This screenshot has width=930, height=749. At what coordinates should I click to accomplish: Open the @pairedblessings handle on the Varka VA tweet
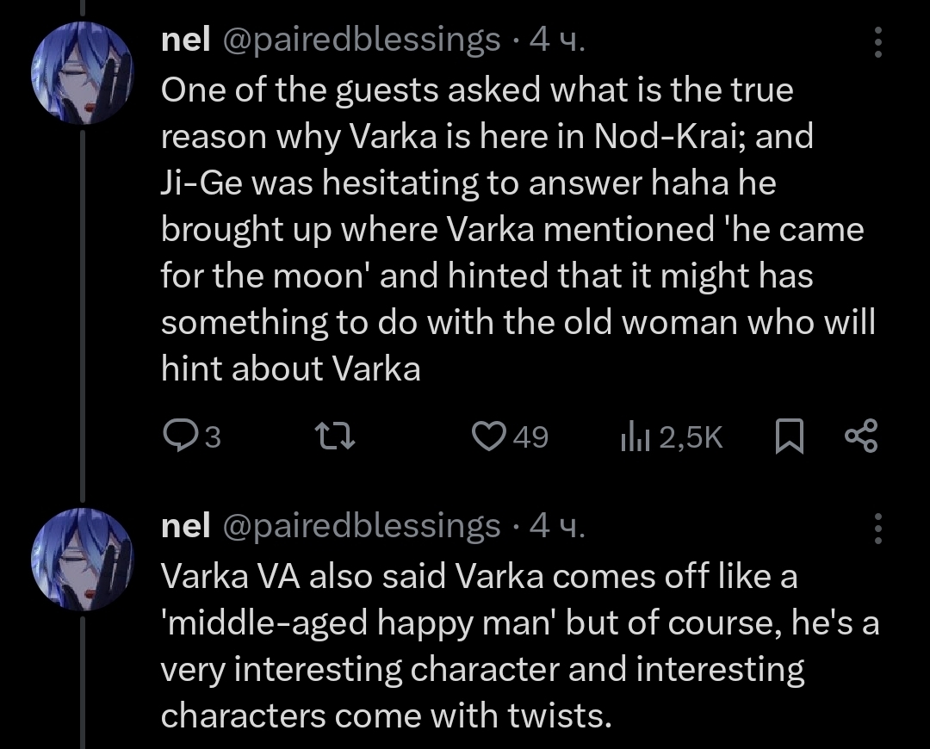(x=362, y=526)
